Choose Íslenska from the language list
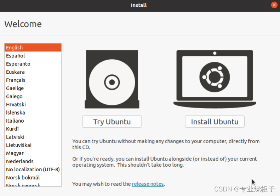280x196 pixels. click(x=33, y=112)
